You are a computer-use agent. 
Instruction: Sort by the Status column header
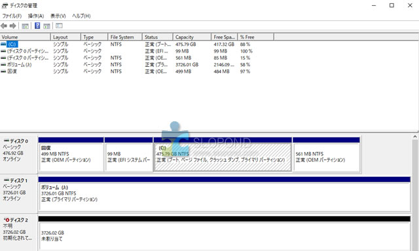pos(157,37)
